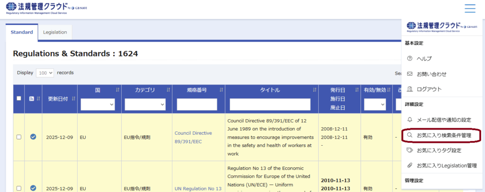Screen dimensions: 485x192
Task: Click the タイトル filter input field
Action: pyautogui.click(x=270, y=104)
